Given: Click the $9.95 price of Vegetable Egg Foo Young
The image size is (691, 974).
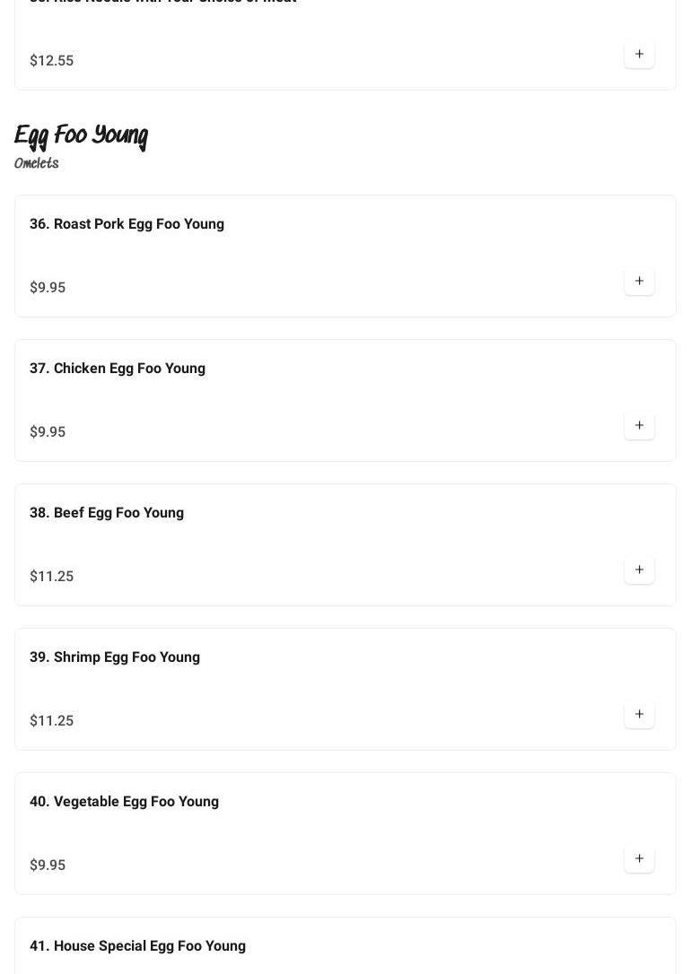Looking at the screenshot, I should (x=48, y=865).
